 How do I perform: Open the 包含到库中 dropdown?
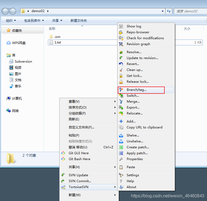coord(34,20)
